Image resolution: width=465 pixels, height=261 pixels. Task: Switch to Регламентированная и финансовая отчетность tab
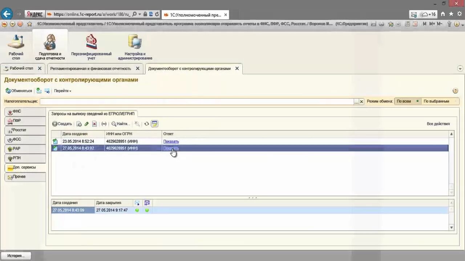pos(90,68)
